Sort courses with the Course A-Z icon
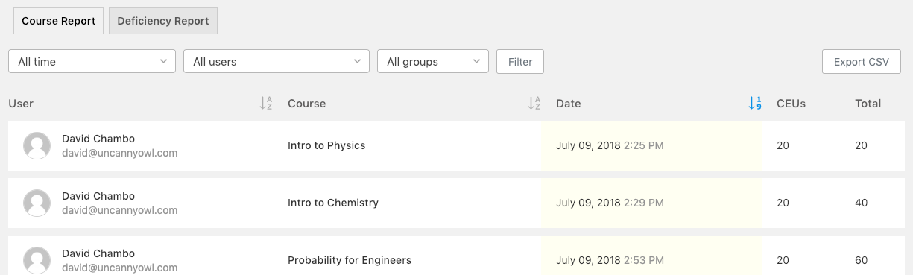The image size is (913, 275). coord(534,104)
